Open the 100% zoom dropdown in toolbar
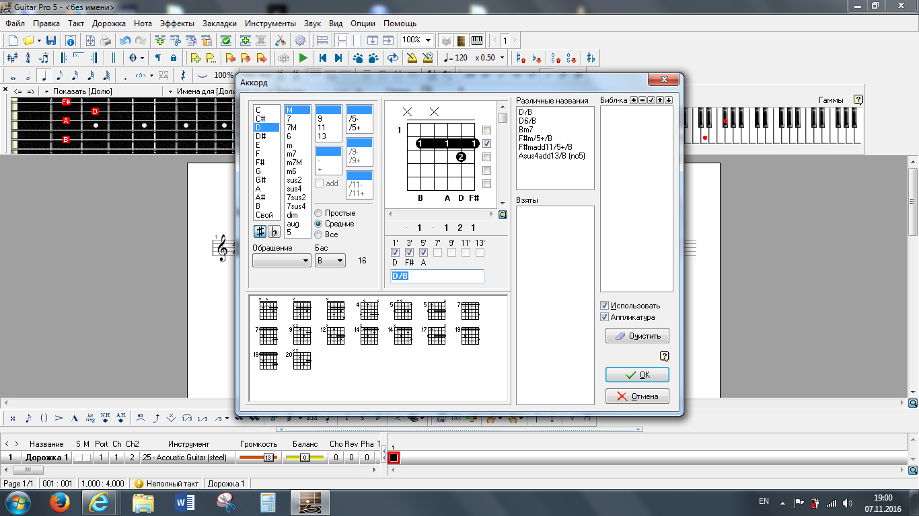 pyautogui.click(x=428, y=40)
